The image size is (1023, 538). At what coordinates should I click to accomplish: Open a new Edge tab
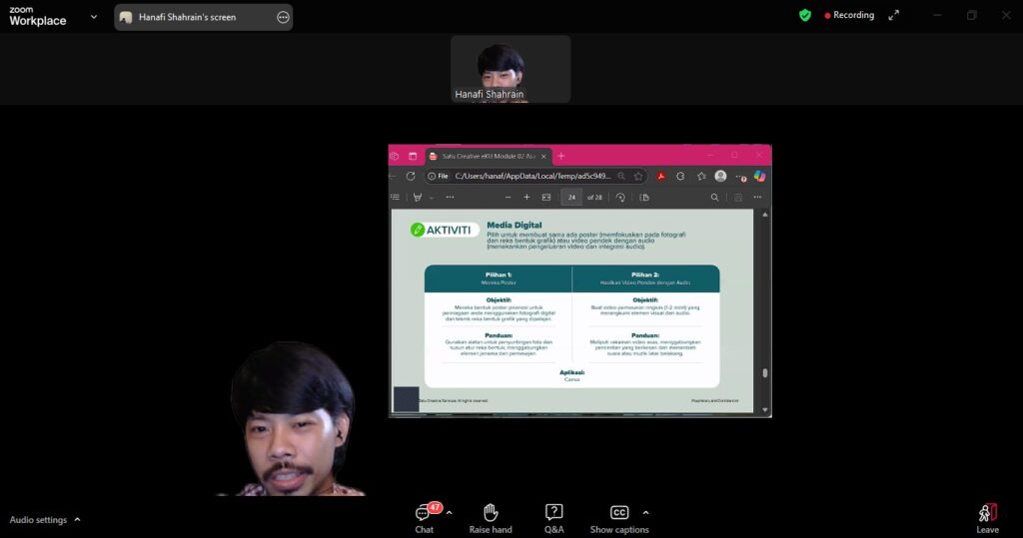click(x=560, y=156)
